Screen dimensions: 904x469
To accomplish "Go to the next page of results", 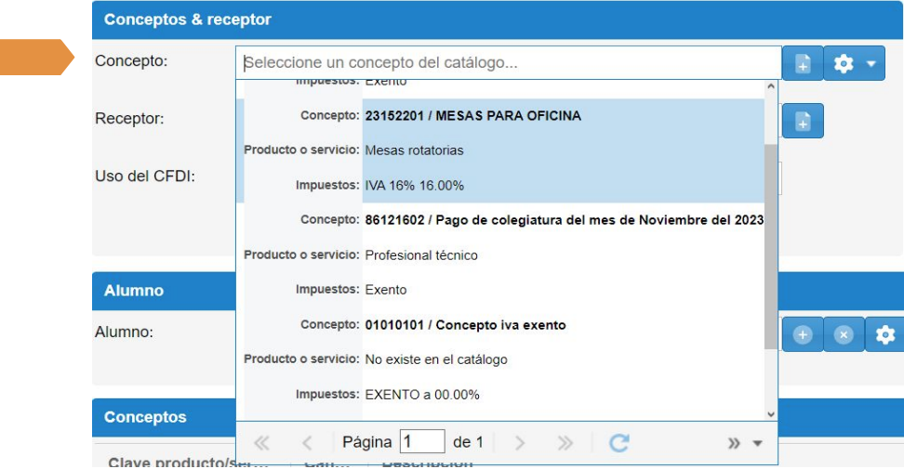I will (521, 443).
